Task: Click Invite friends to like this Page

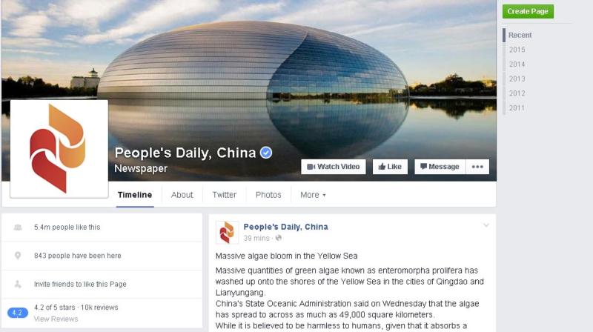Action: coord(80,284)
